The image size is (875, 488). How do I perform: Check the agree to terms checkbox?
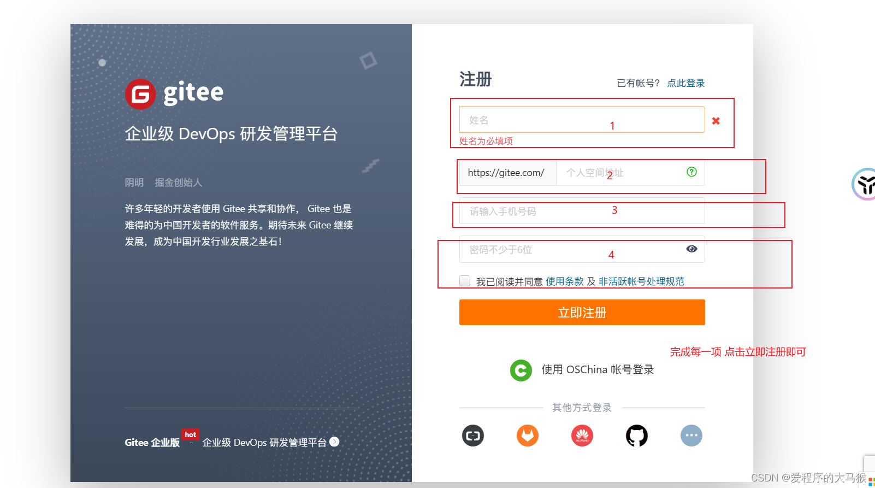click(465, 281)
